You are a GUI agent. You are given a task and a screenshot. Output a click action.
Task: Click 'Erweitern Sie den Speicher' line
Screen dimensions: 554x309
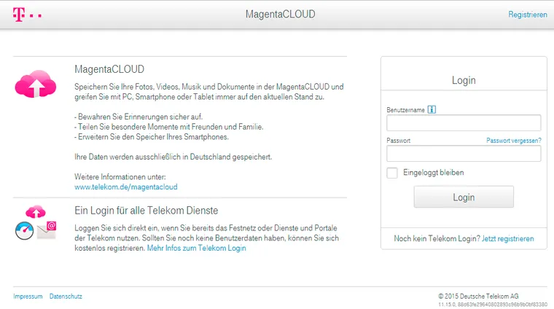pyautogui.click(x=152, y=137)
